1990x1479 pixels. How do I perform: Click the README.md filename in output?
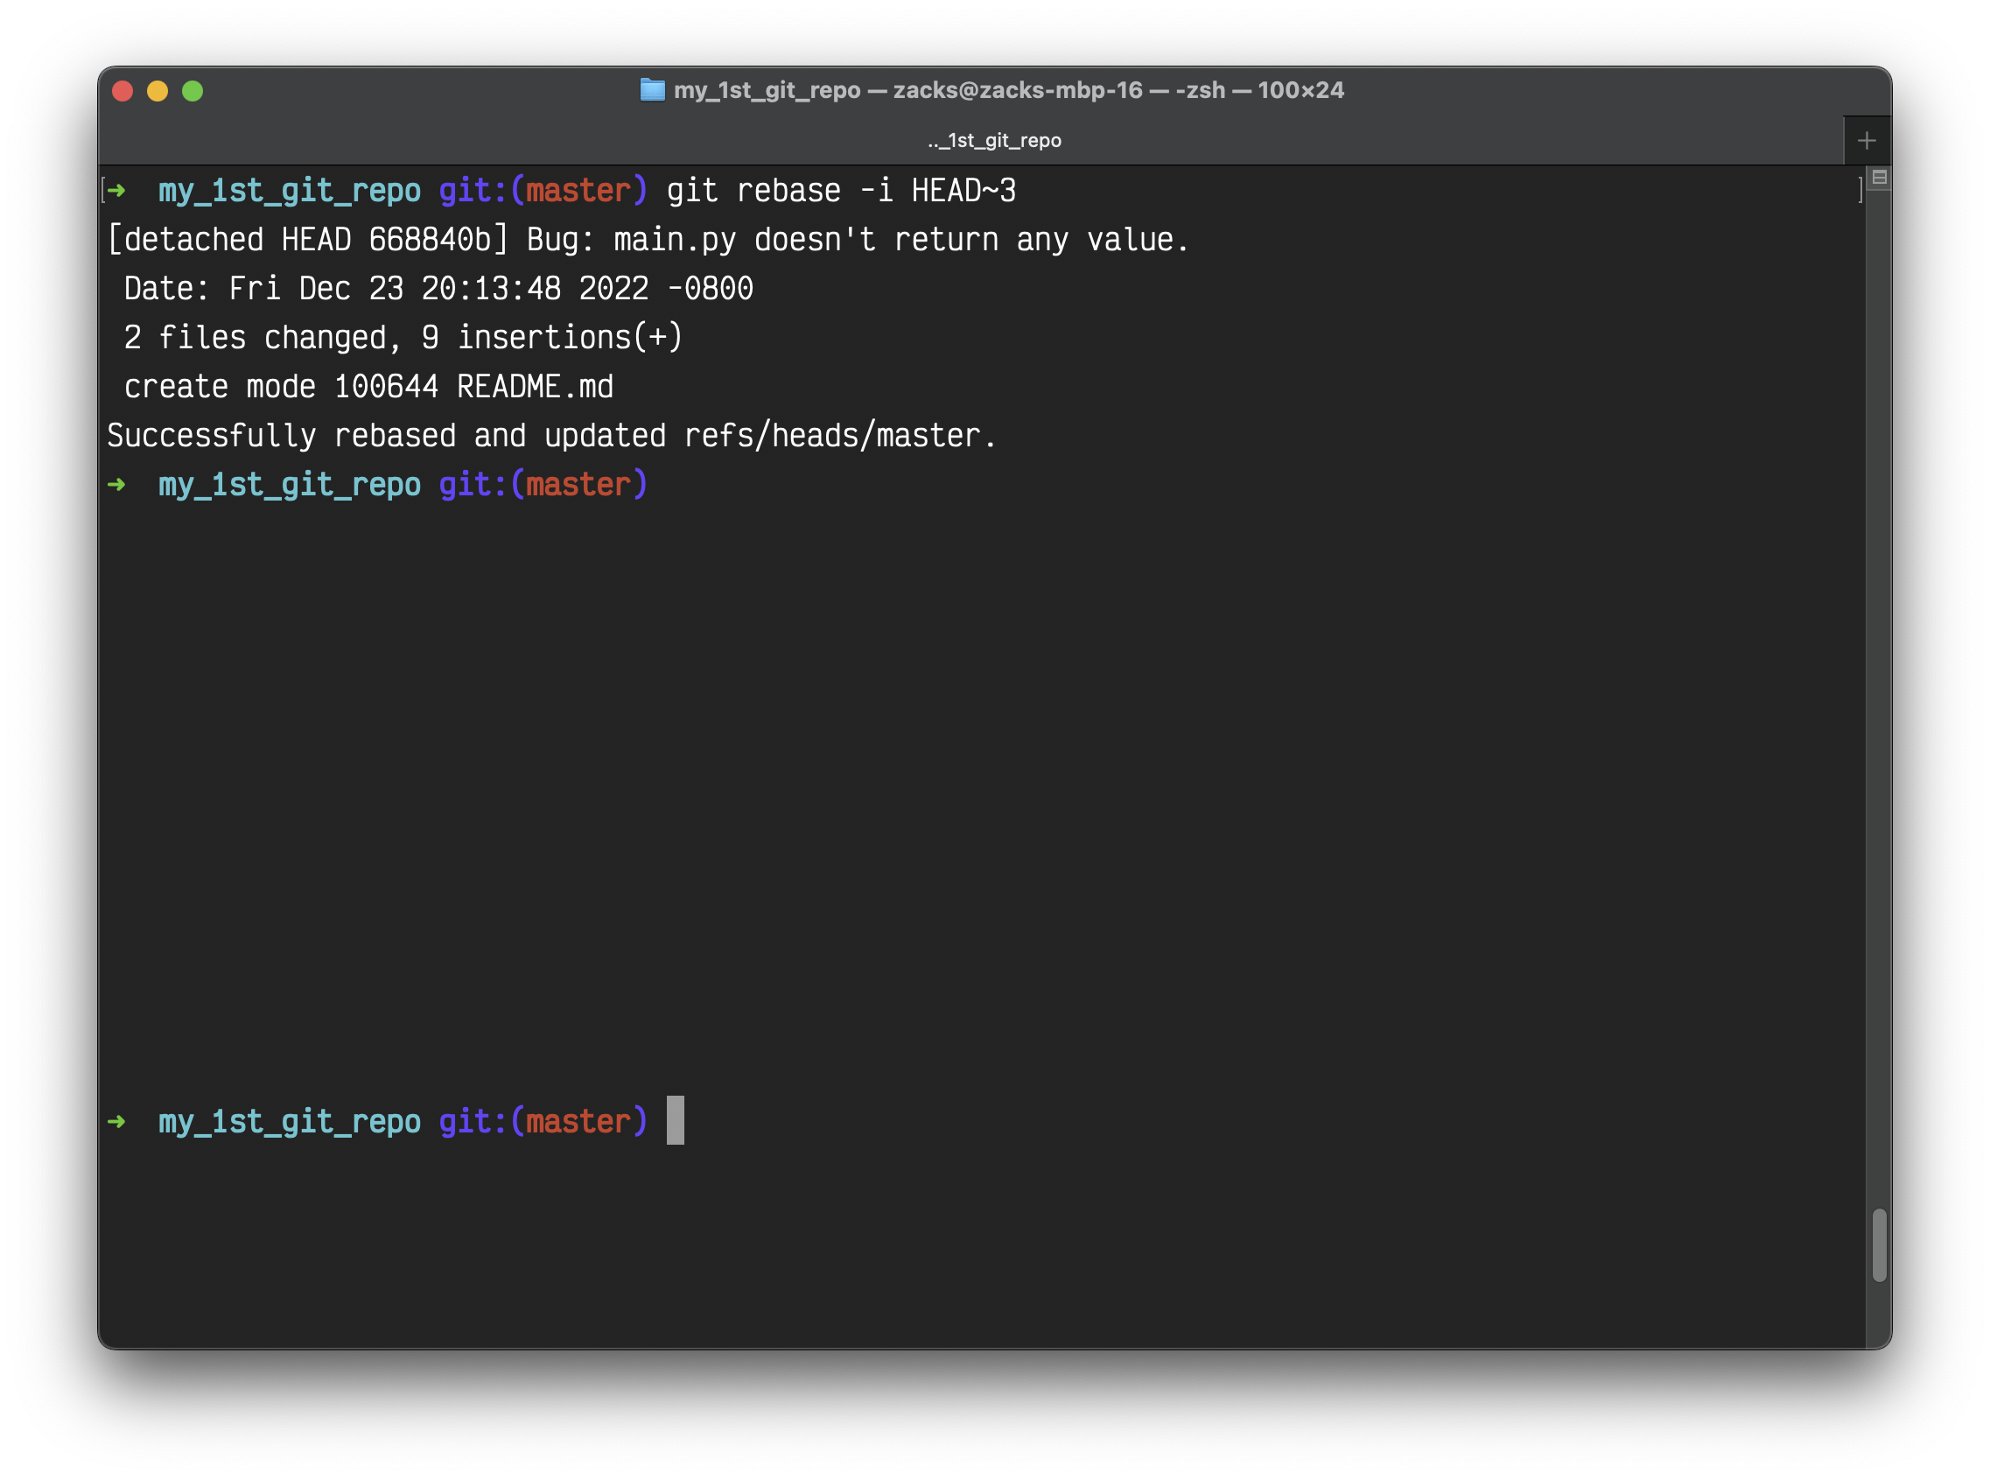(x=535, y=387)
